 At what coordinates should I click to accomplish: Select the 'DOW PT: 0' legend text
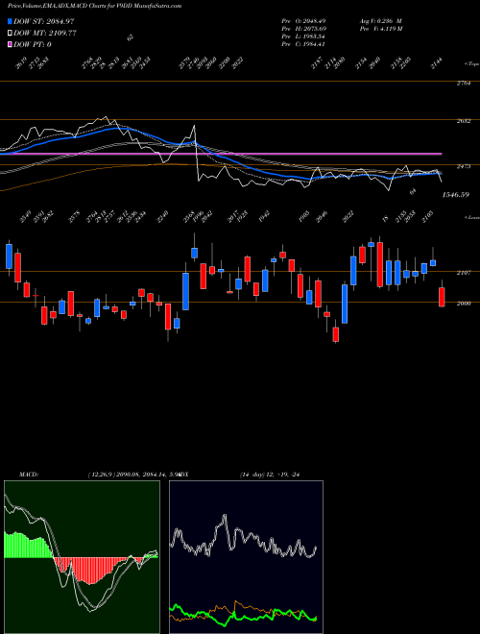[33, 44]
